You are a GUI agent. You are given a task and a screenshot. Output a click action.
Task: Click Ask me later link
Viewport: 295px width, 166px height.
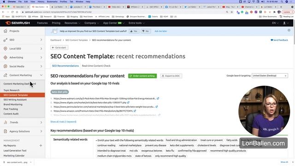[x=161, y=31]
